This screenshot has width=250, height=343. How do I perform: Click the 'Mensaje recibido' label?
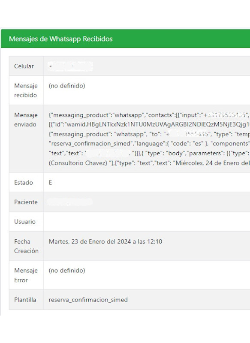point(26,90)
